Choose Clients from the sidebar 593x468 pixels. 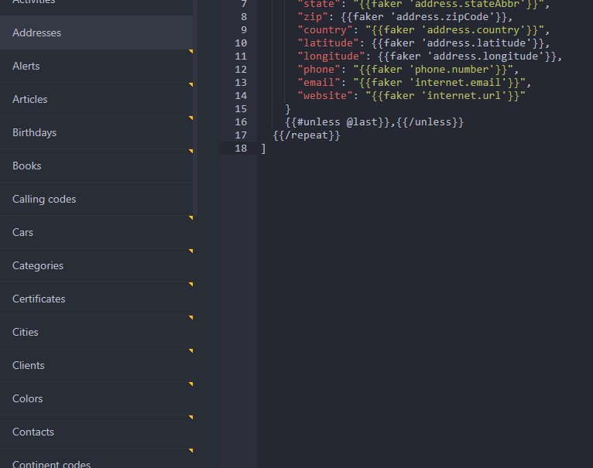29,365
